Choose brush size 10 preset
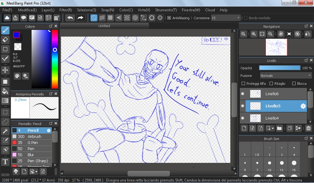This screenshot has height=183, width=314. point(269,165)
